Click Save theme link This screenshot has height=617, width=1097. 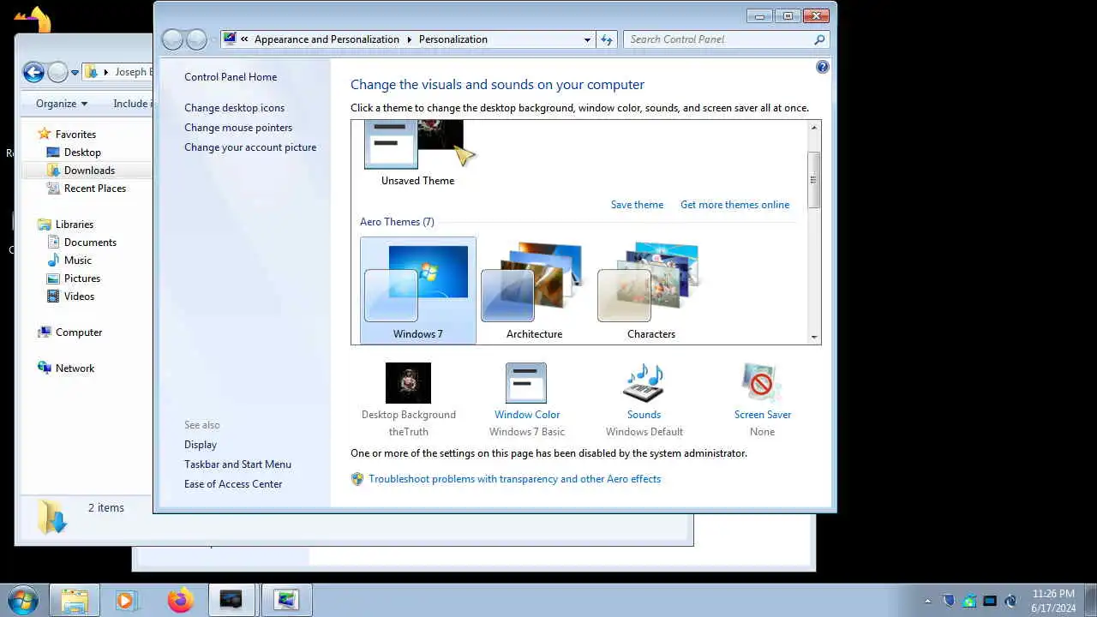(x=637, y=205)
